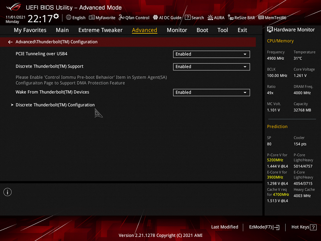Viewport: 321px width, 241px height.
Task: Click the 4900 MHz frequency value
Action: [275, 58]
